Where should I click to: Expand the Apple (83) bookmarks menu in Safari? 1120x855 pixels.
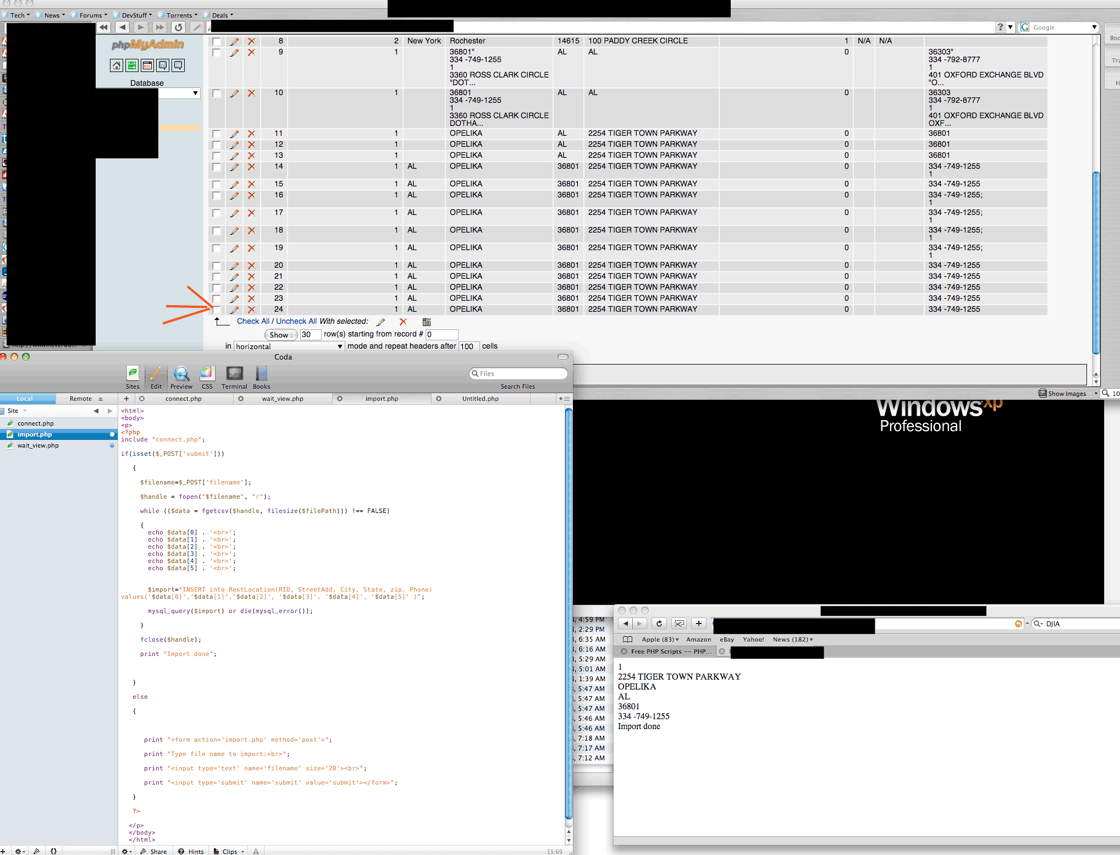click(x=660, y=639)
